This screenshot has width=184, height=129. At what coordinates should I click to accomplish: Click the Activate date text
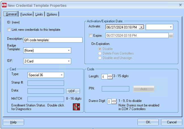click(122, 27)
